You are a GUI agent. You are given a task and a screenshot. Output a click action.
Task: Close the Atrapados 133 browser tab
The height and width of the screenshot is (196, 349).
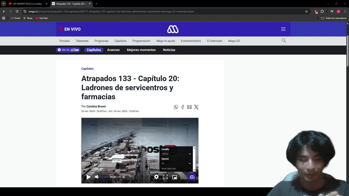90,4
